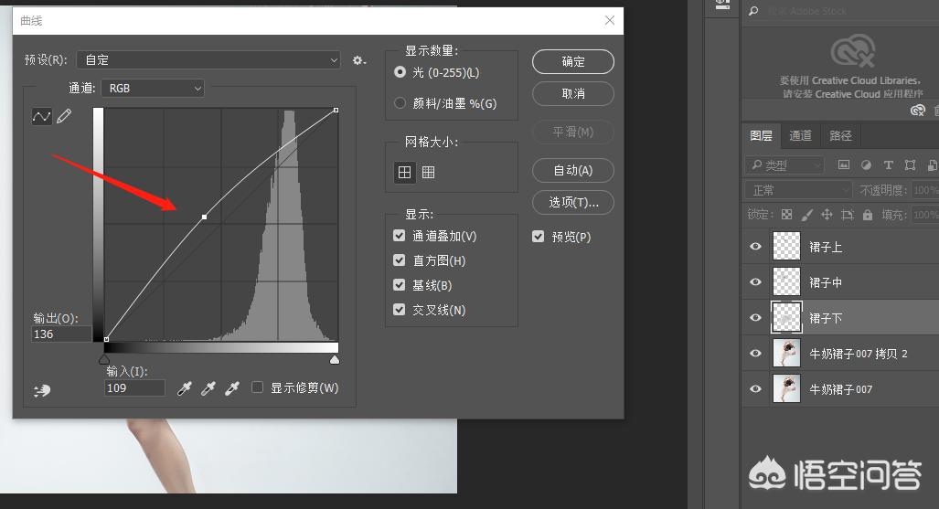Select the edit points curve tool
The width and height of the screenshot is (939, 509).
(x=41, y=116)
